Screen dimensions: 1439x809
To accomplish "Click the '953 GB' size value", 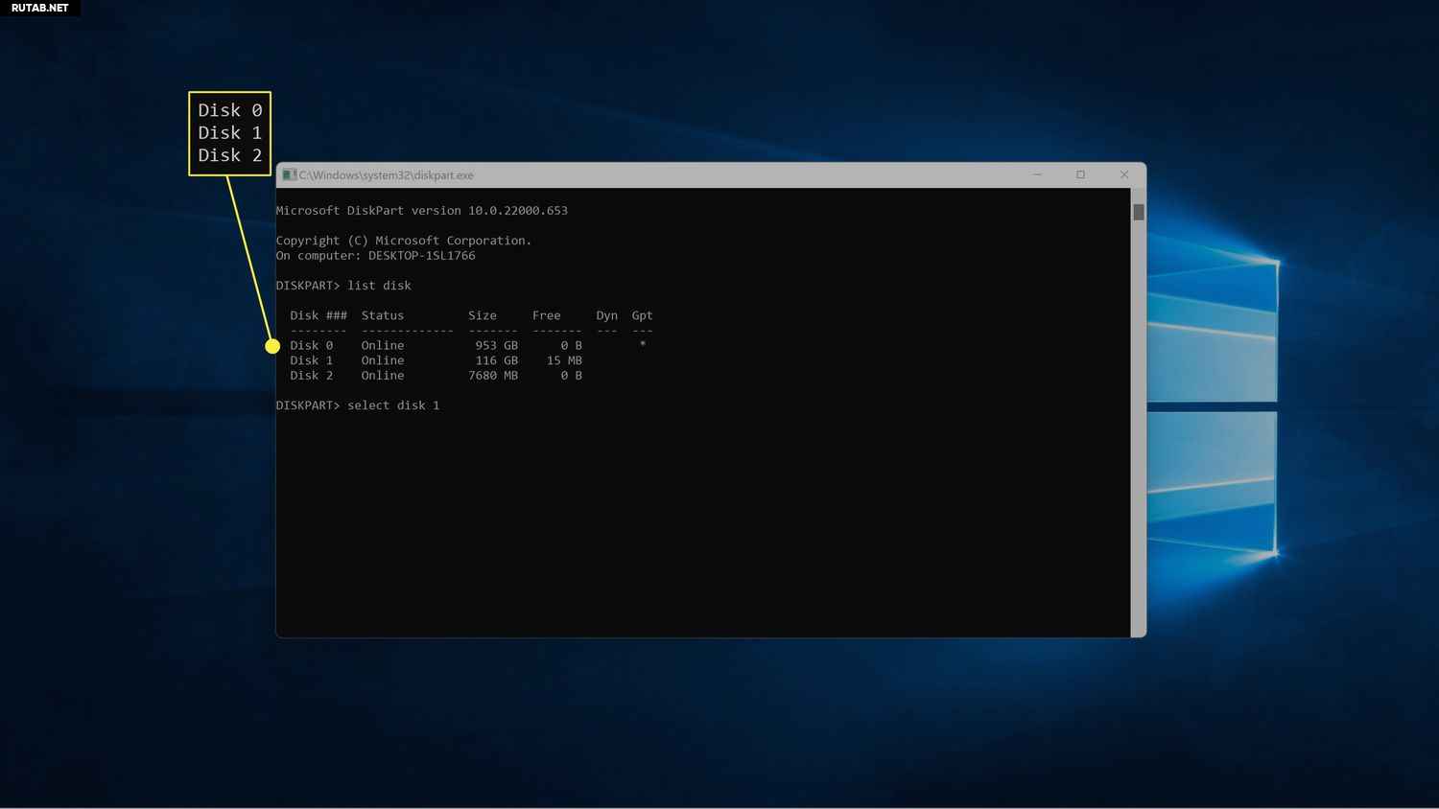I will [x=497, y=345].
